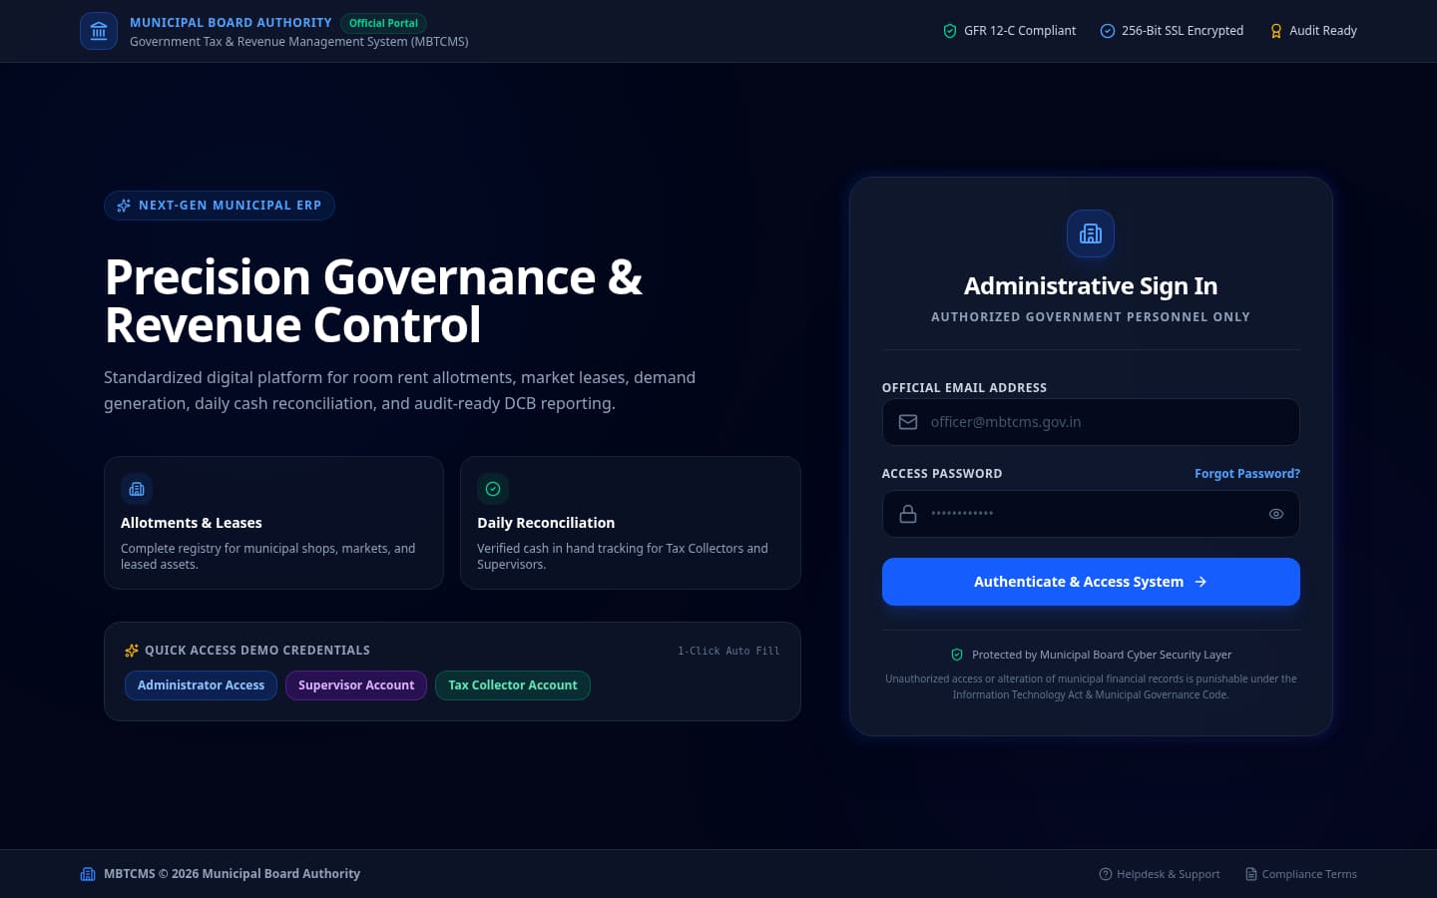
Task: Click Authenticate & Access System button
Action: pyautogui.click(x=1091, y=582)
